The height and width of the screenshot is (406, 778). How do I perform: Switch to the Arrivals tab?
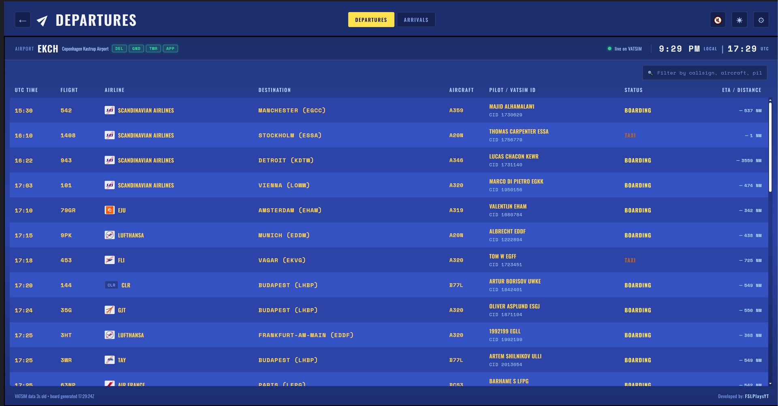point(416,19)
